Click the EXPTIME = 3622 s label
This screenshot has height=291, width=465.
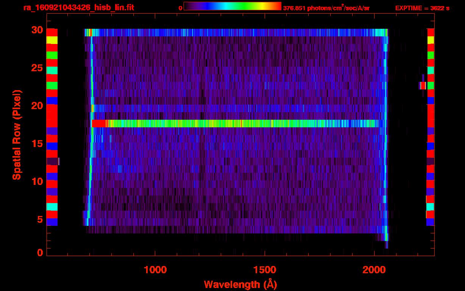click(422, 8)
